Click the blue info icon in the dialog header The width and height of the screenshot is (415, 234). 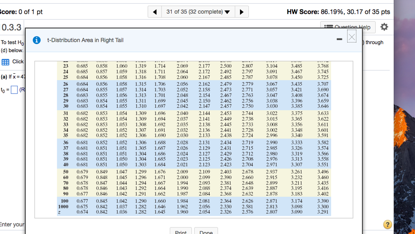coord(37,40)
